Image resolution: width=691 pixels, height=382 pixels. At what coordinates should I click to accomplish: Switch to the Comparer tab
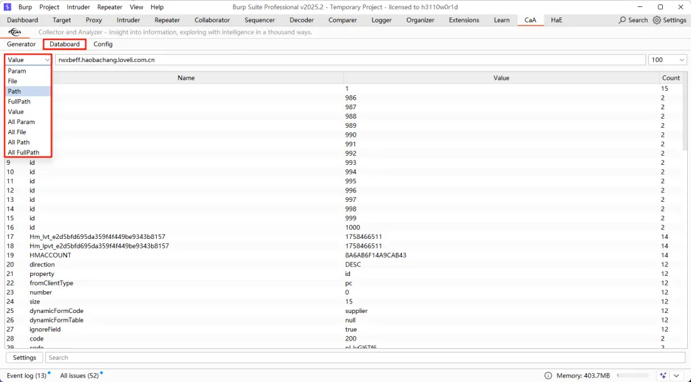pos(342,20)
